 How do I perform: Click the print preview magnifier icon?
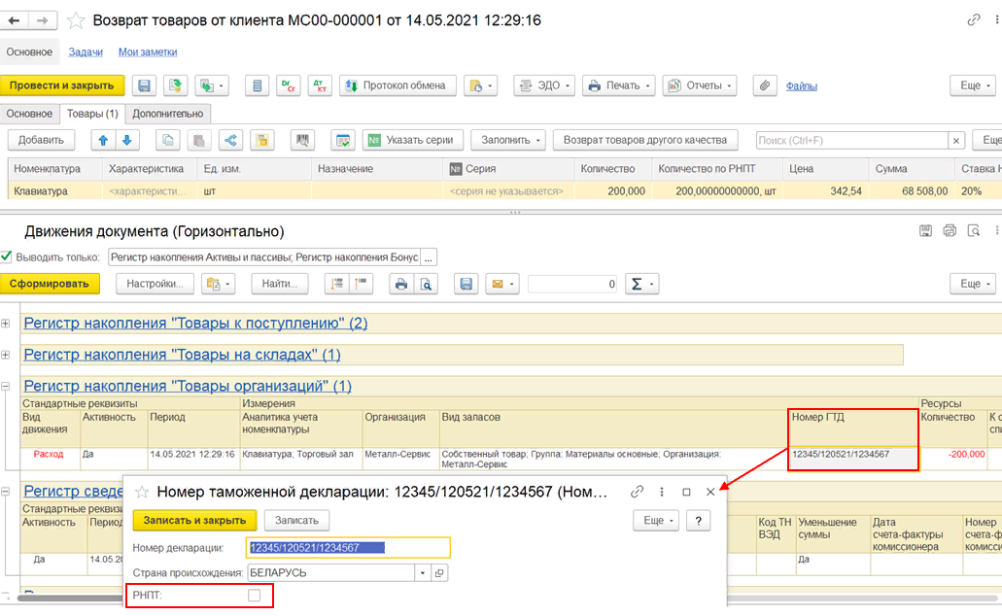click(425, 284)
